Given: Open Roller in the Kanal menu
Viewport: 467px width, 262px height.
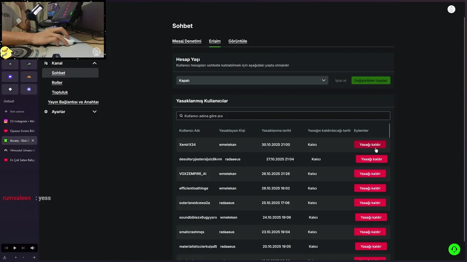Looking at the screenshot, I should [x=57, y=83].
